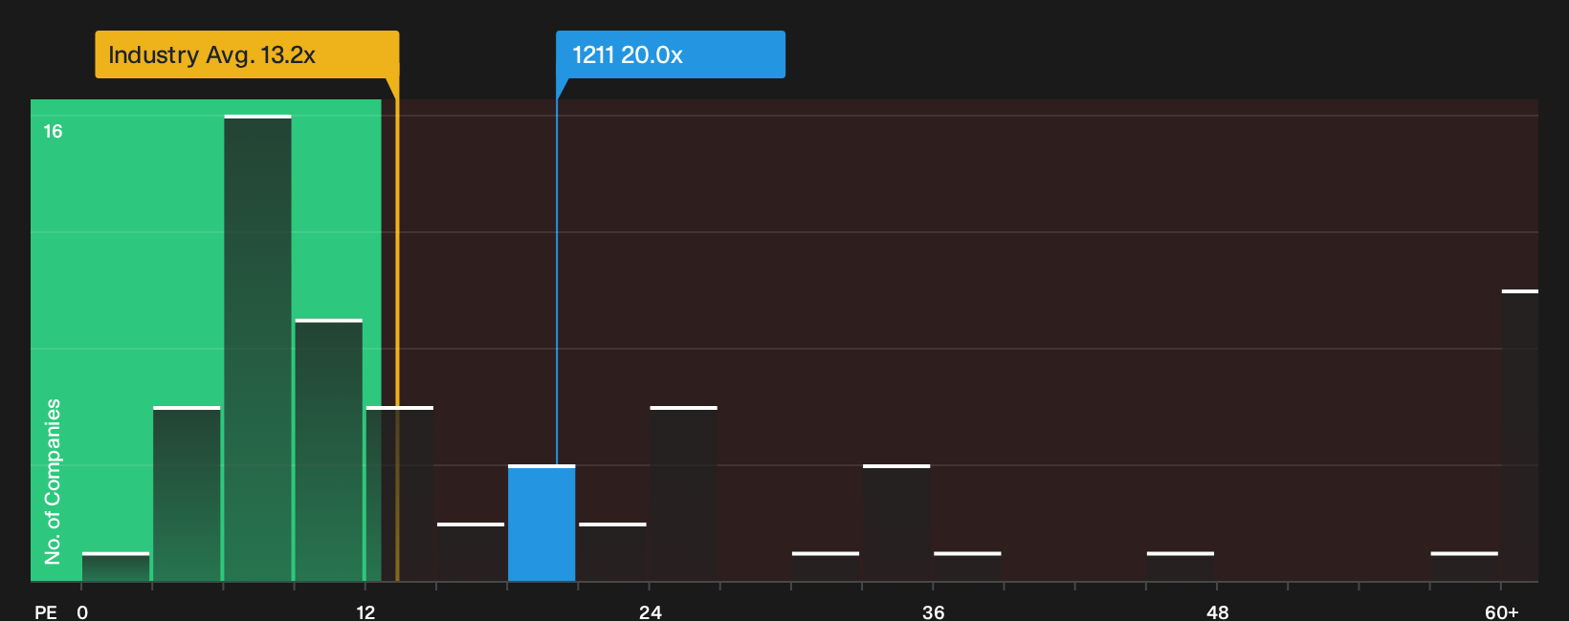Click the shortest green bar starting at PE 0

click(x=116, y=567)
